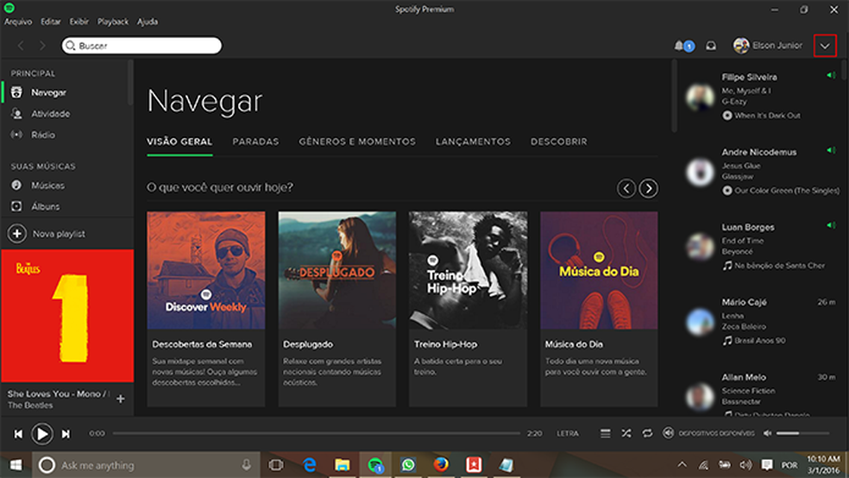
Task: Show hidden system tray icons
Action: 682,464
